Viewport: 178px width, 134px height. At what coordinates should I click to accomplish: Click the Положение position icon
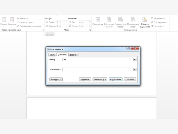[x=98, y=20]
